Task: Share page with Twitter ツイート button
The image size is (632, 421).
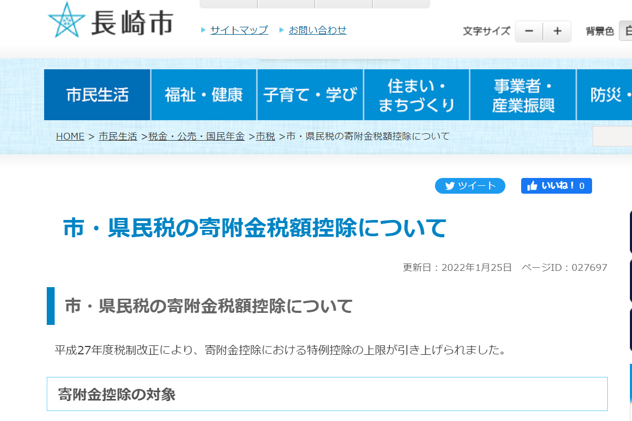Action: [470, 186]
